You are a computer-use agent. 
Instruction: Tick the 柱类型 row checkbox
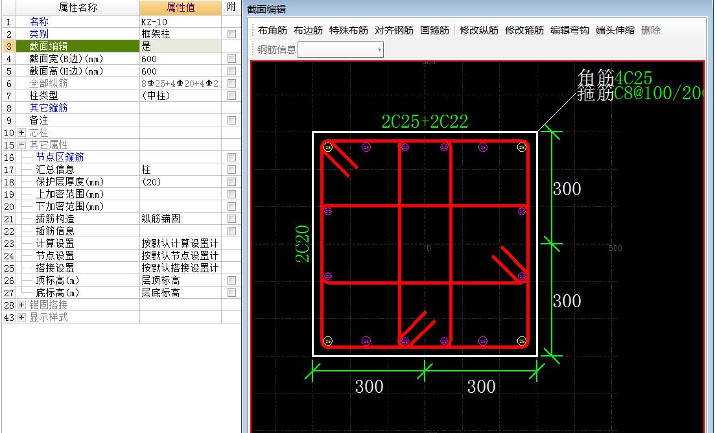[232, 95]
